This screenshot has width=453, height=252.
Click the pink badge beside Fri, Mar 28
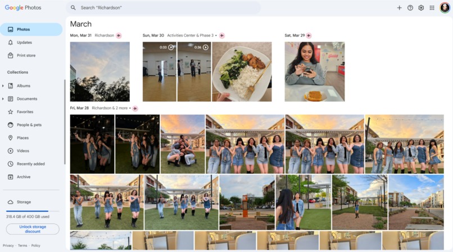135,109
